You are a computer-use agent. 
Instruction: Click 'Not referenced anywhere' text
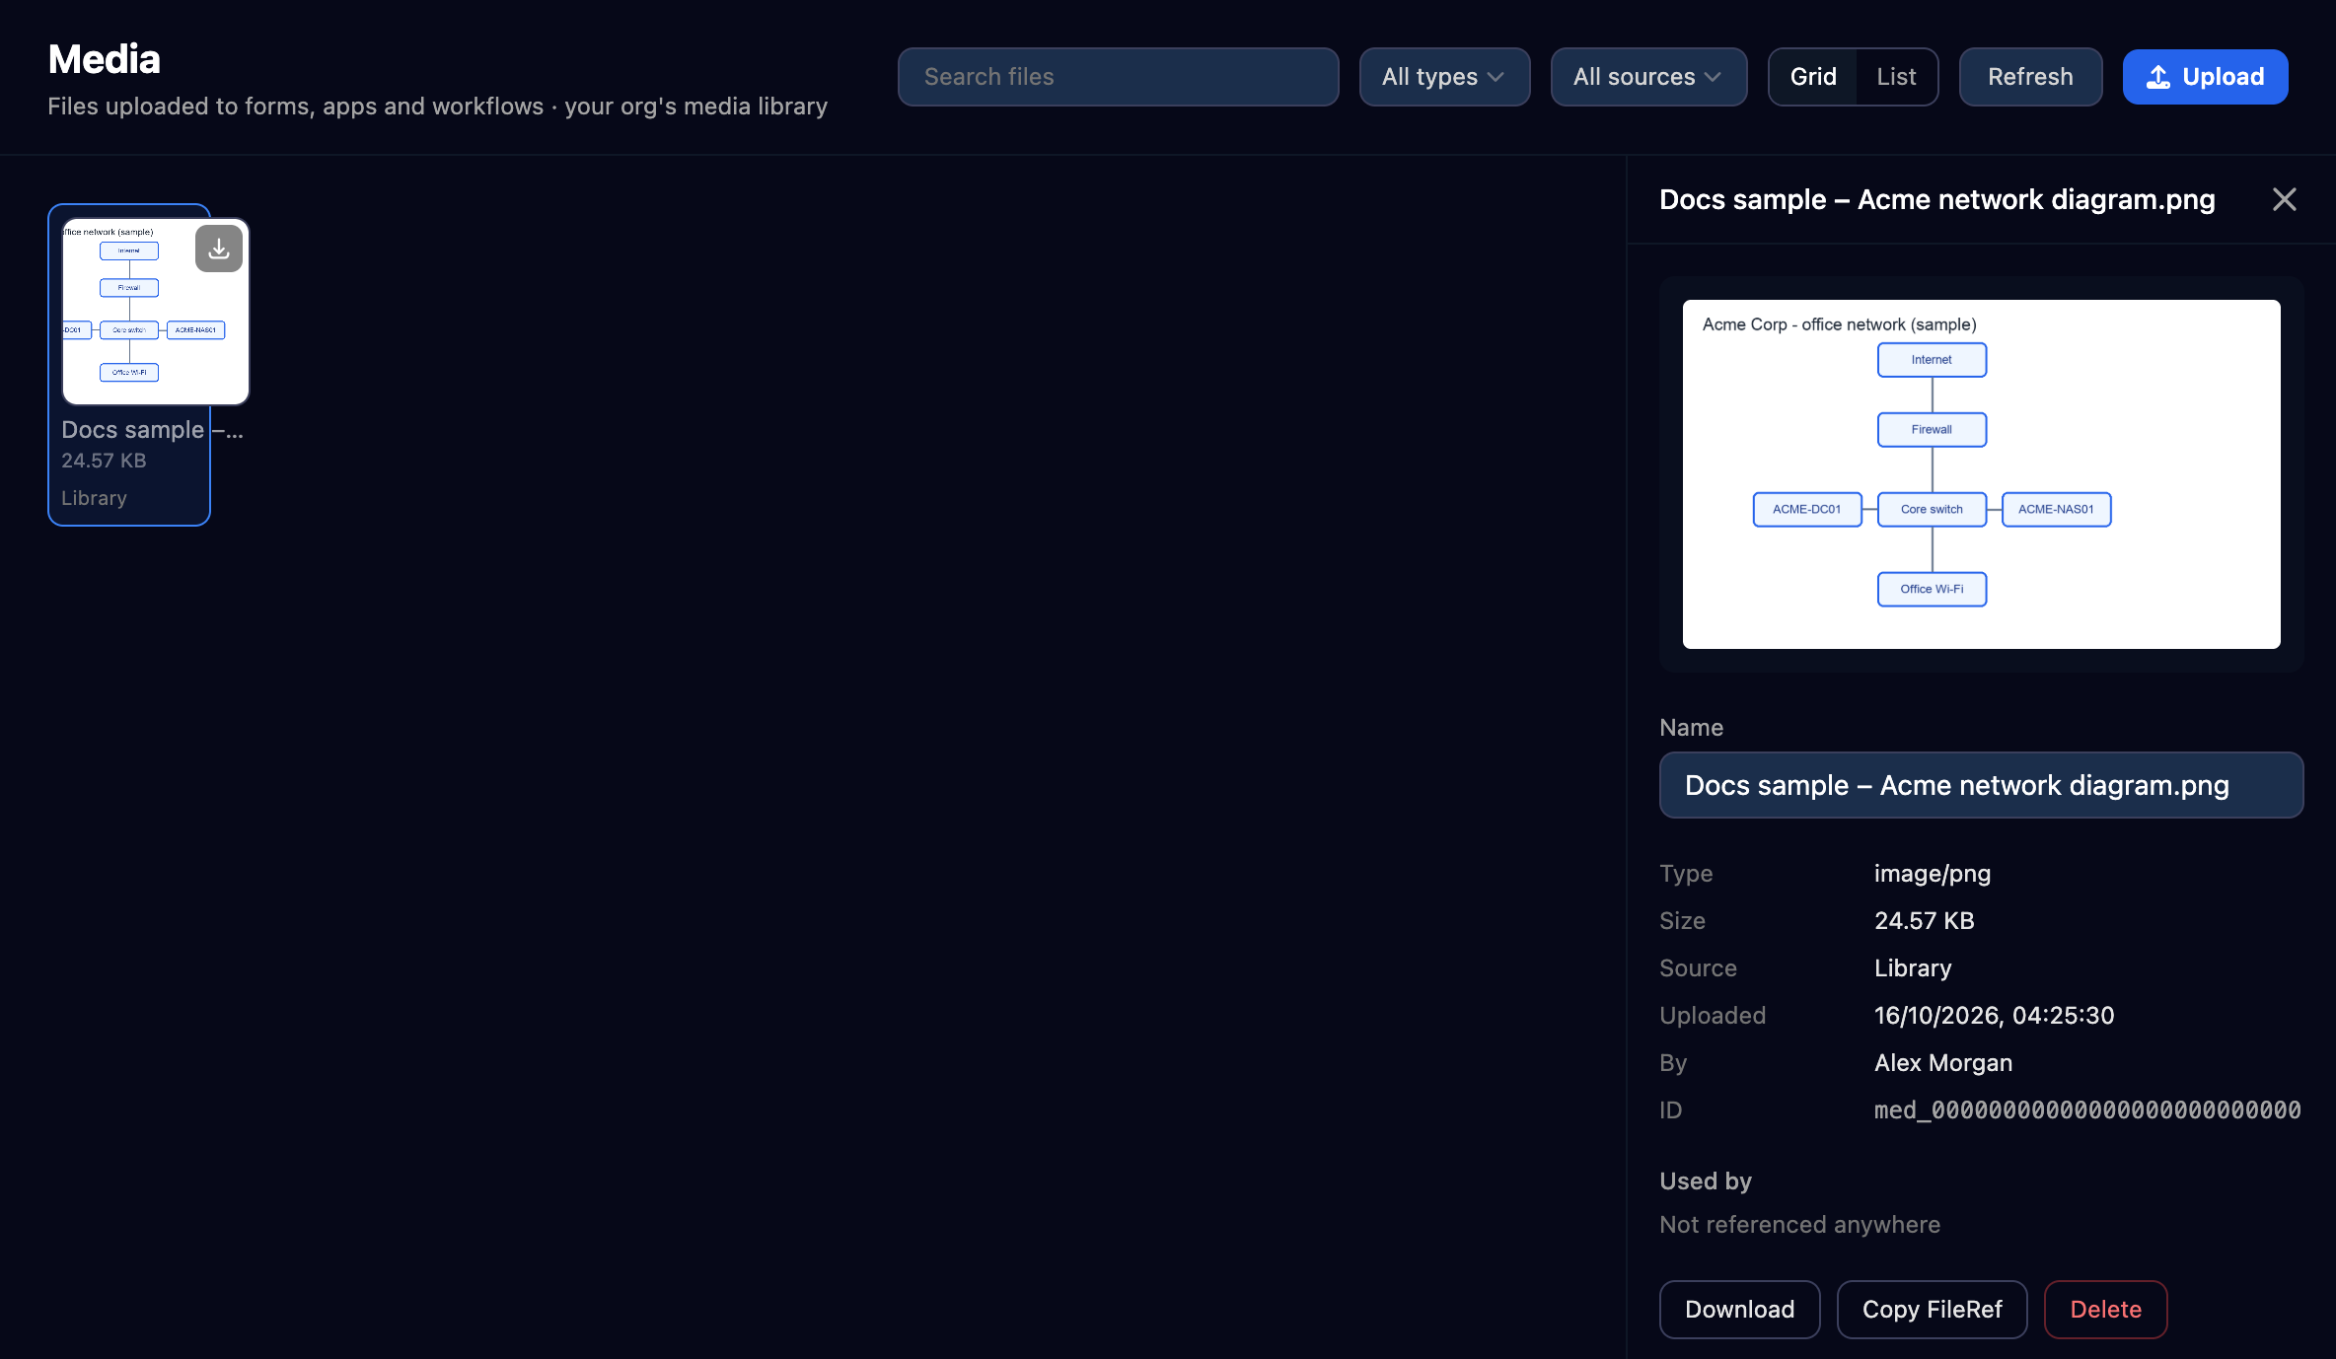1799,1225
